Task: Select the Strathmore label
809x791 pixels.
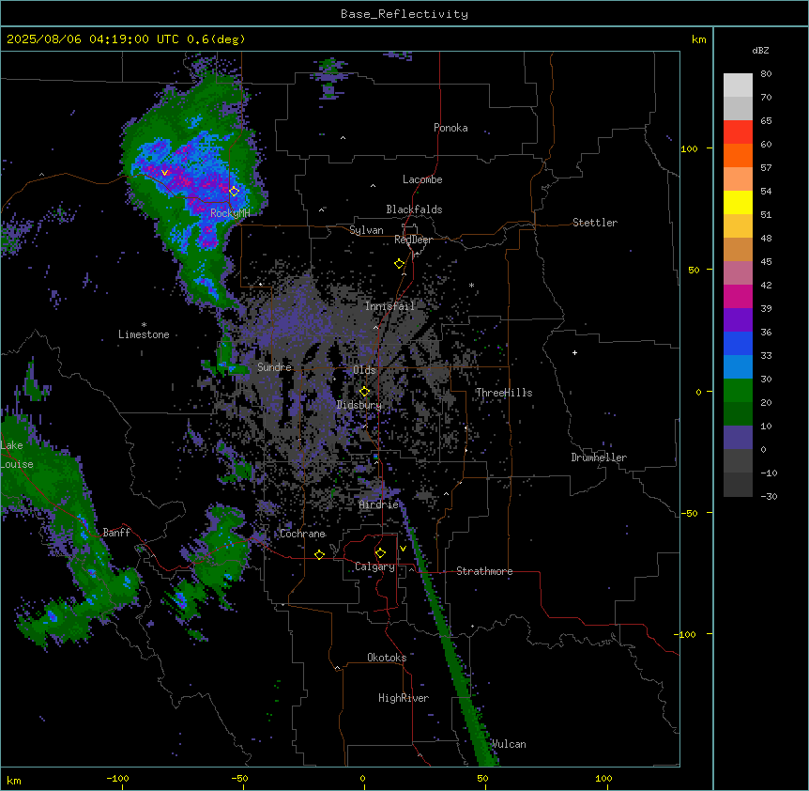Action: tap(484, 571)
